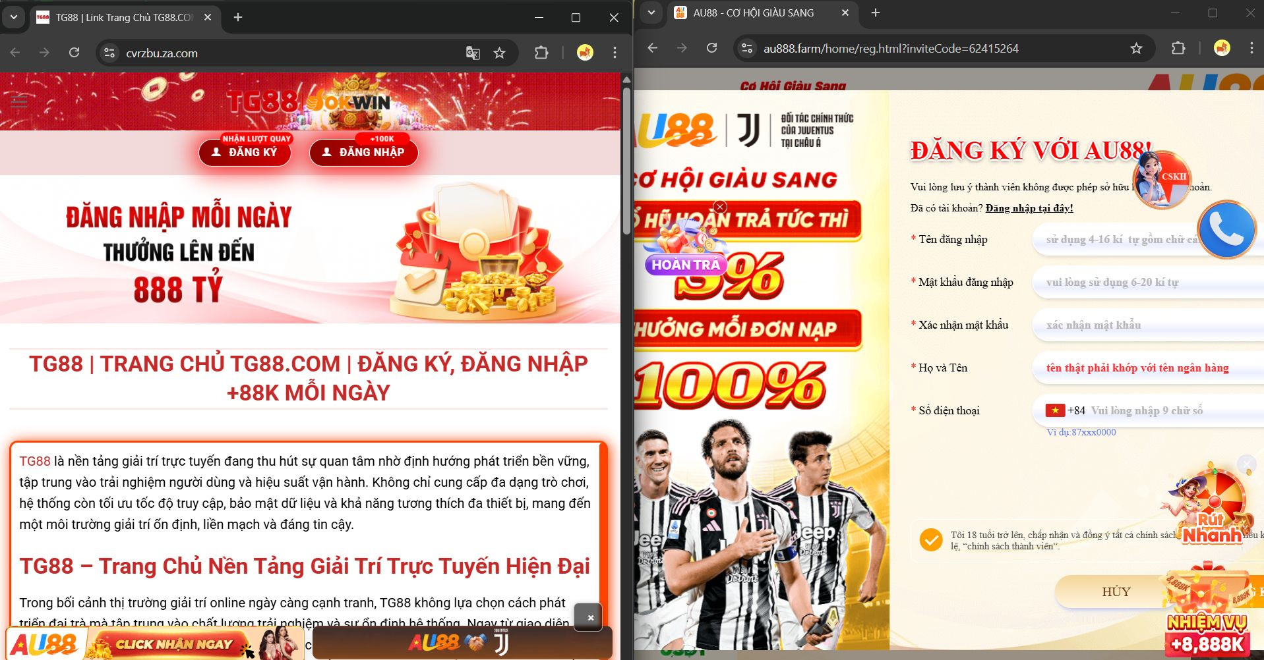The image size is (1264, 660).
Task: Close the AU88 browser tab
Action: [845, 13]
